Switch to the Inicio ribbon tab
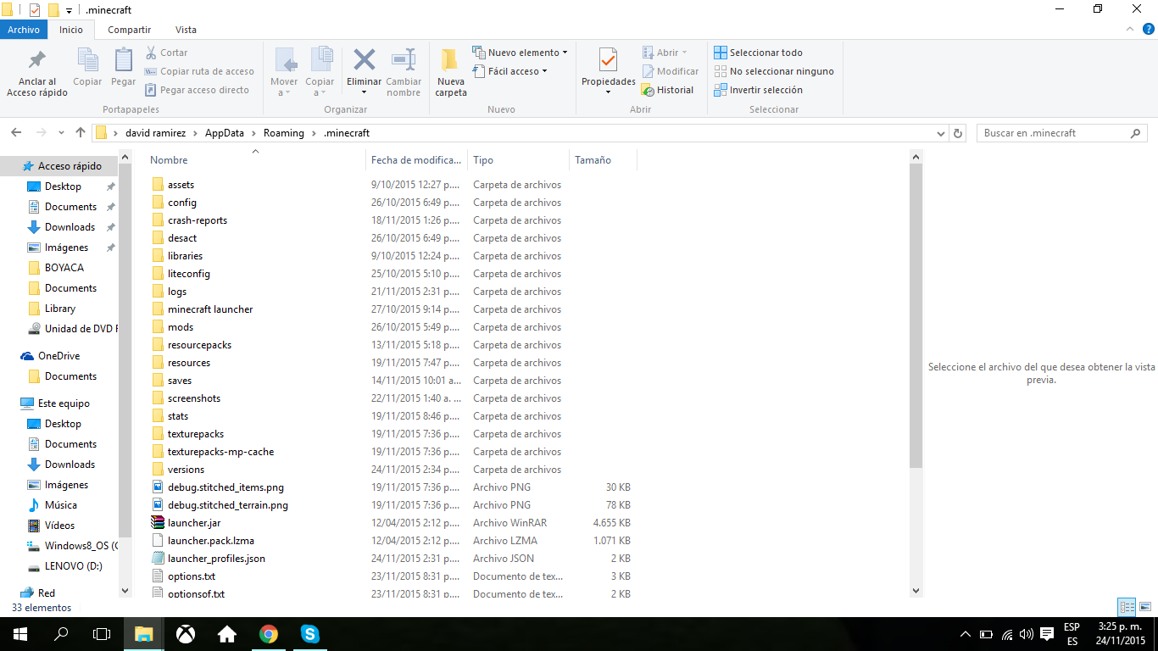This screenshot has width=1158, height=651. [71, 30]
